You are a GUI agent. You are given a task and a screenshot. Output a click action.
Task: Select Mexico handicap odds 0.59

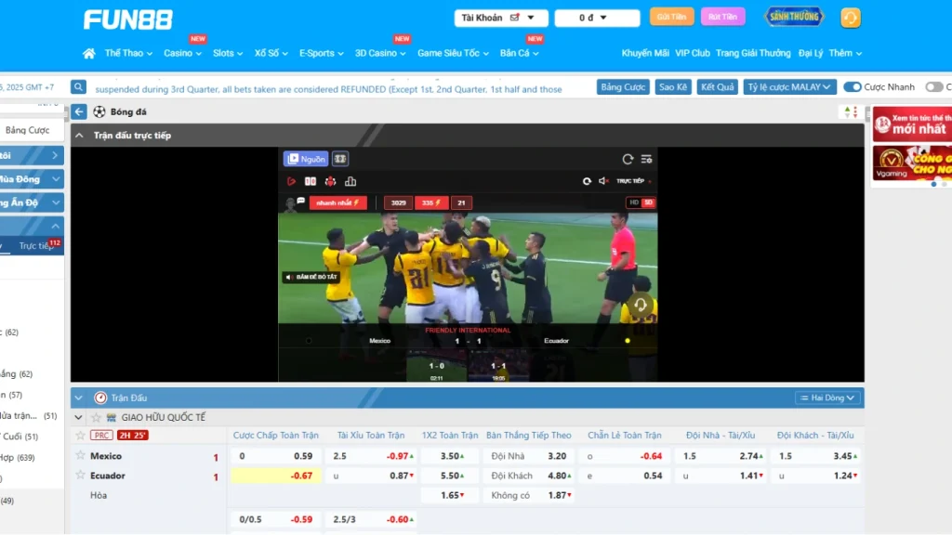tap(303, 456)
